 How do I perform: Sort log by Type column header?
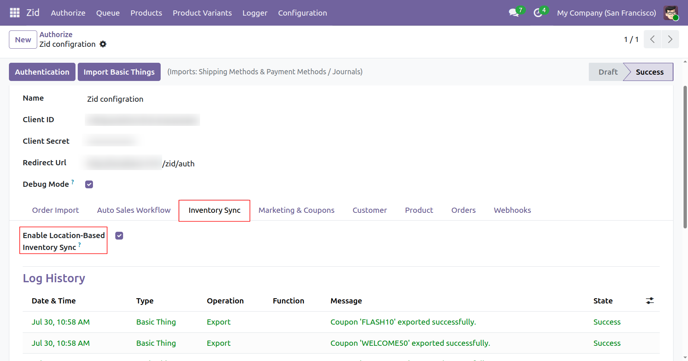pos(145,301)
